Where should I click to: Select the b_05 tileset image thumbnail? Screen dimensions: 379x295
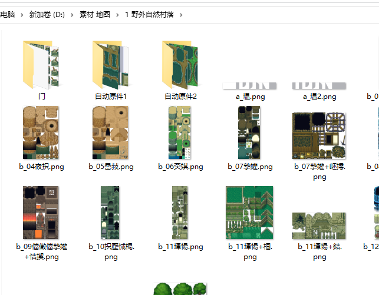tap(110, 132)
